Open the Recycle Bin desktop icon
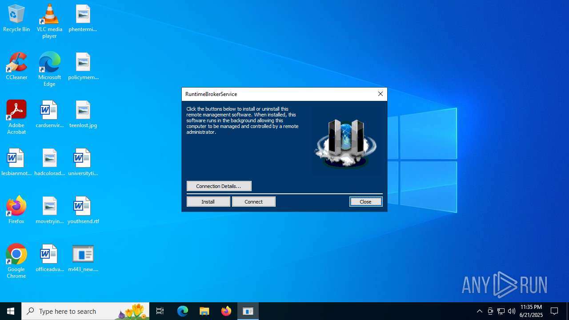 [x=16, y=19]
